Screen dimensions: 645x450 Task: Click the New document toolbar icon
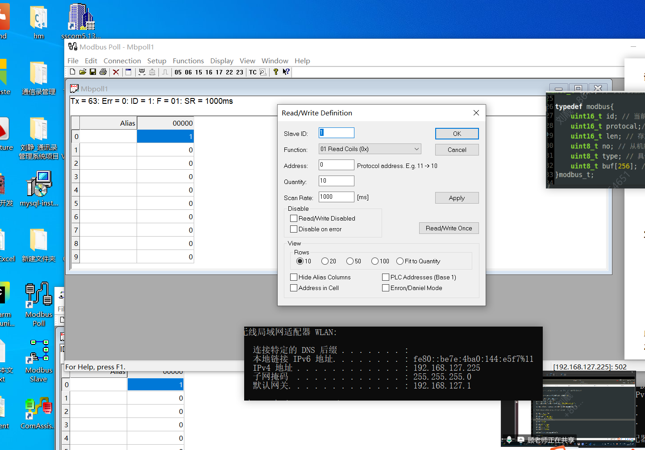[x=73, y=72]
